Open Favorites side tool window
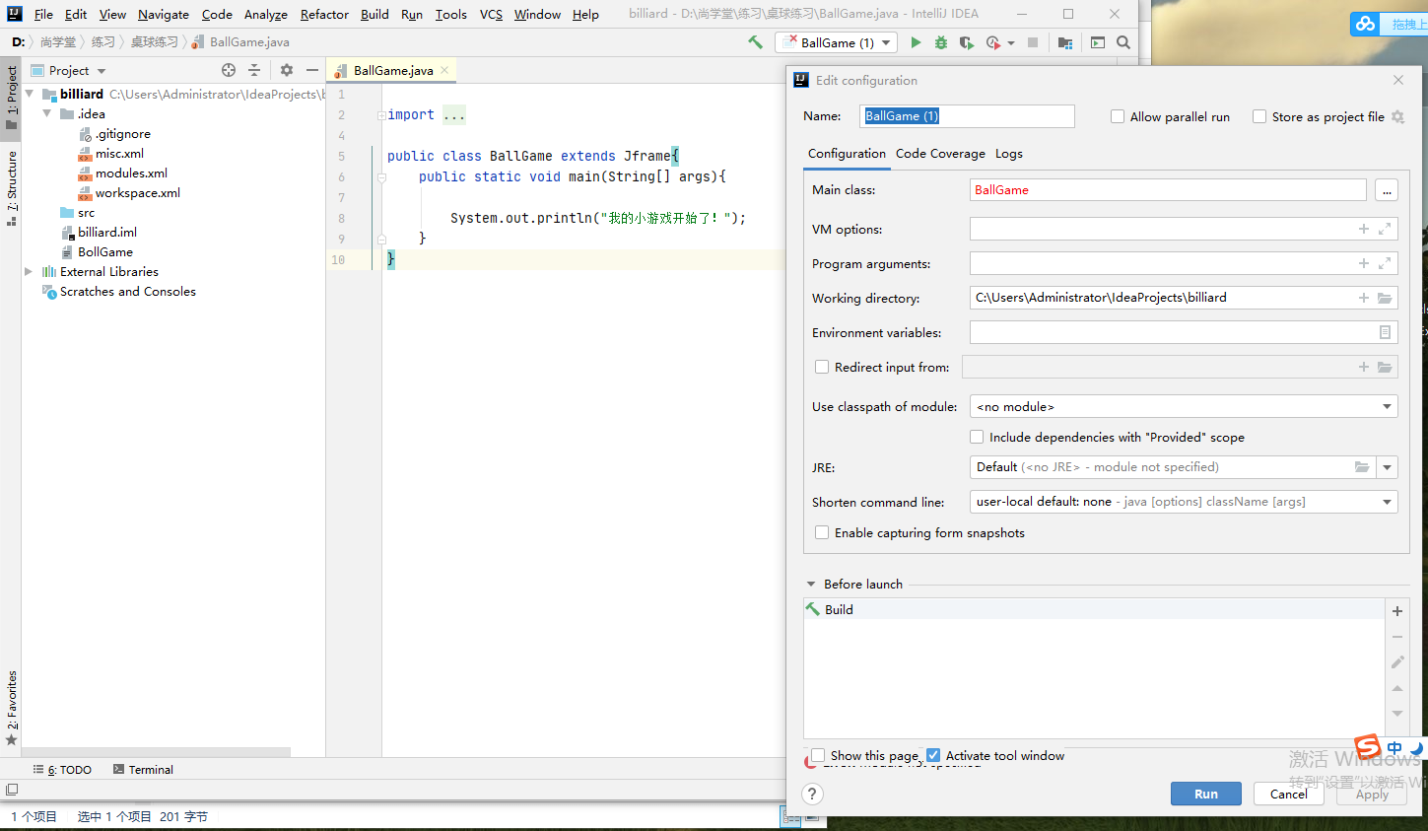The width and height of the screenshot is (1428, 831). 12,708
